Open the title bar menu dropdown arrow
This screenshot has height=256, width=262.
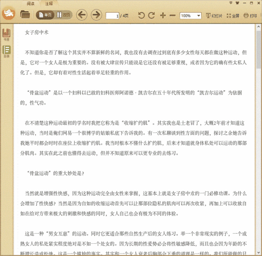[x=231, y=3]
